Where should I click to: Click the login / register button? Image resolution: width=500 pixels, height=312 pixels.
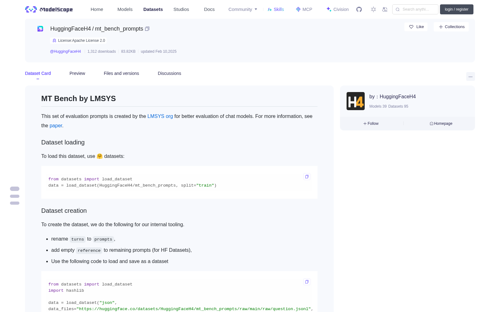(457, 9)
